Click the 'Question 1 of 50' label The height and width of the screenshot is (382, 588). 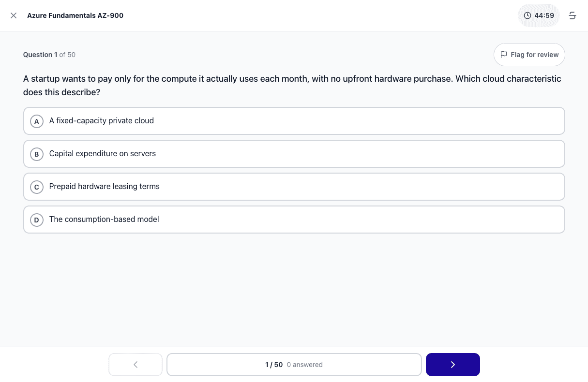(x=49, y=55)
